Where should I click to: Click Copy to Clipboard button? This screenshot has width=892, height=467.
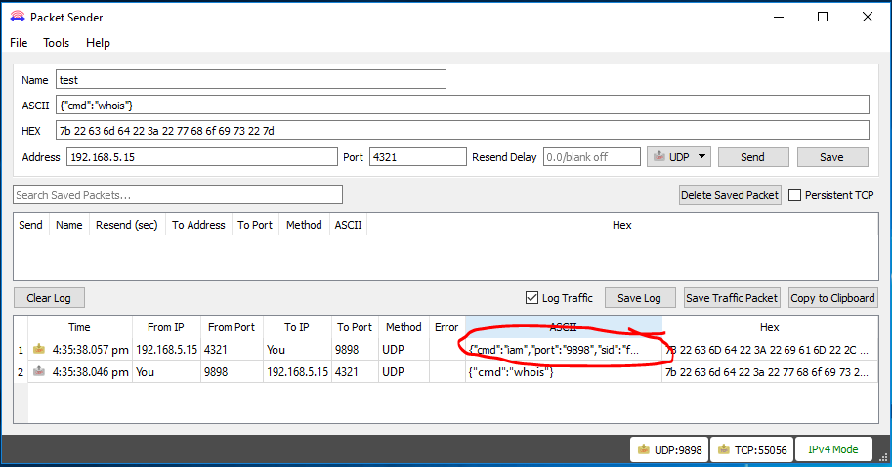pyautogui.click(x=832, y=297)
